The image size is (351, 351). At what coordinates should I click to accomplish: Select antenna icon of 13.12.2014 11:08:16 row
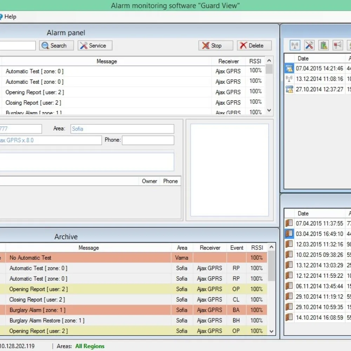coord(289,79)
